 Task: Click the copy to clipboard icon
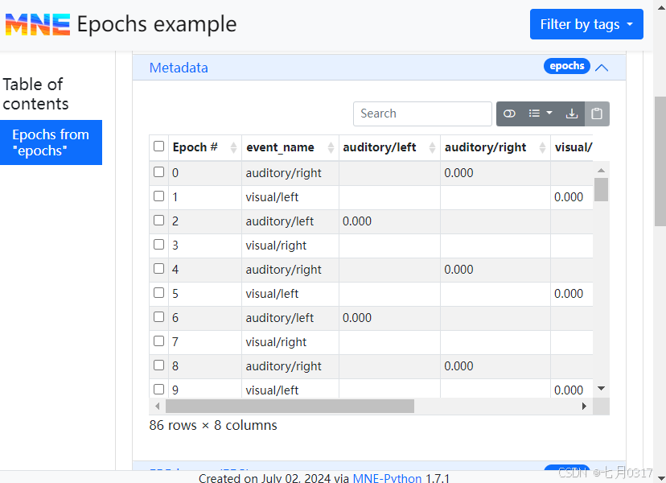coord(597,114)
